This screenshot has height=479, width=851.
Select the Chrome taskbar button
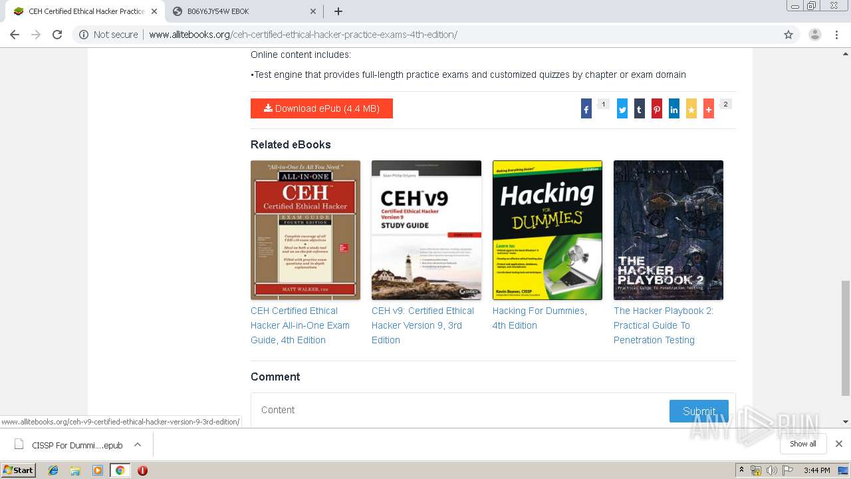[x=120, y=470]
